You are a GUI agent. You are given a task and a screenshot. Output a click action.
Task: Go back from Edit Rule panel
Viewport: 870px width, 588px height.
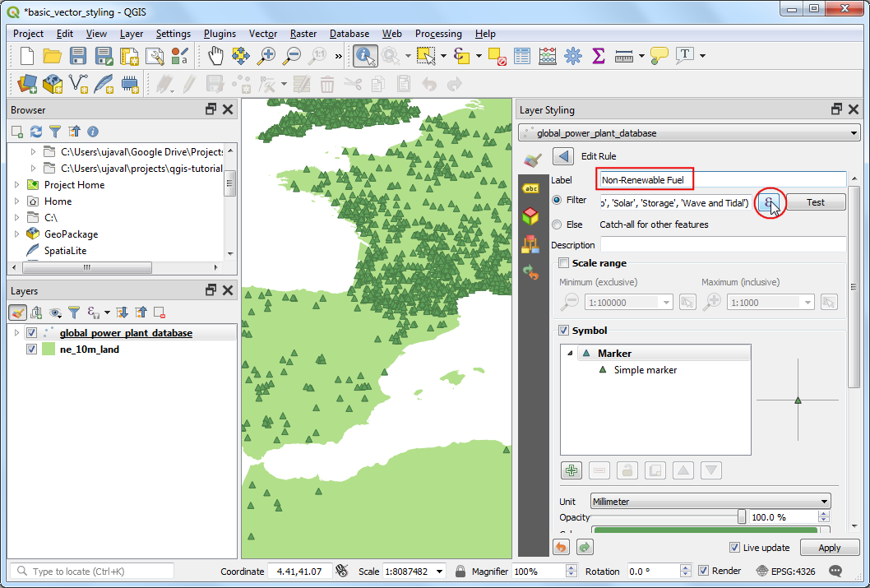click(x=563, y=156)
